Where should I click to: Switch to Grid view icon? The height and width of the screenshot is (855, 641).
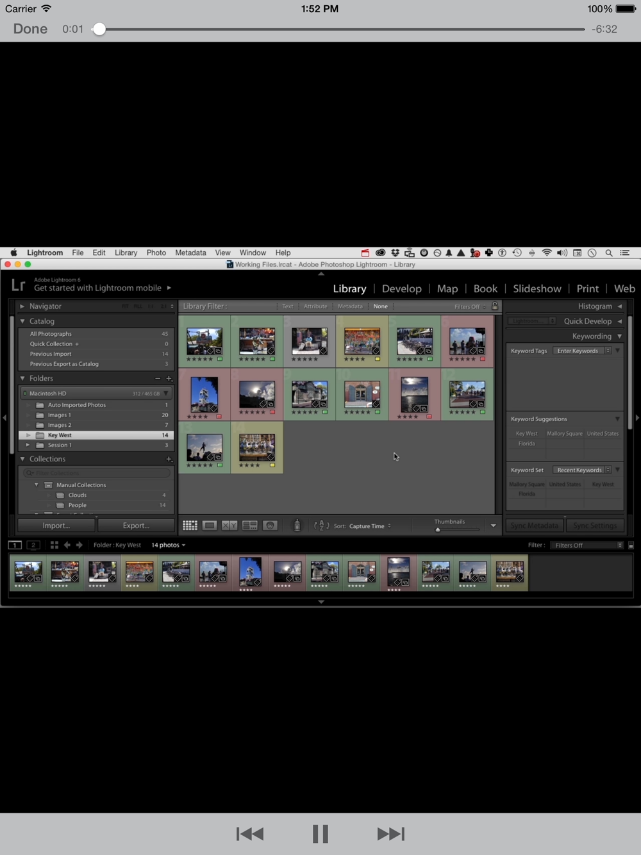[x=190, y=526]
